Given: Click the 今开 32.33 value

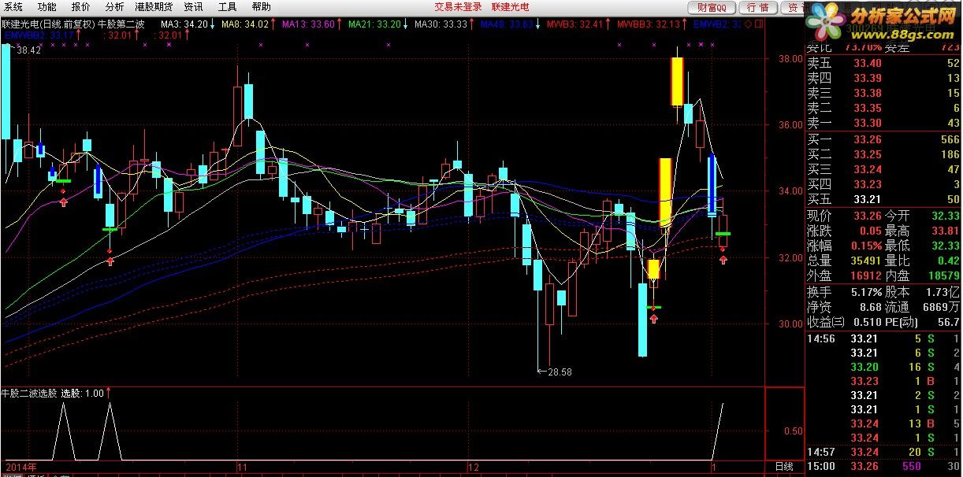Looking at the screenshot, I should (946, 216).
